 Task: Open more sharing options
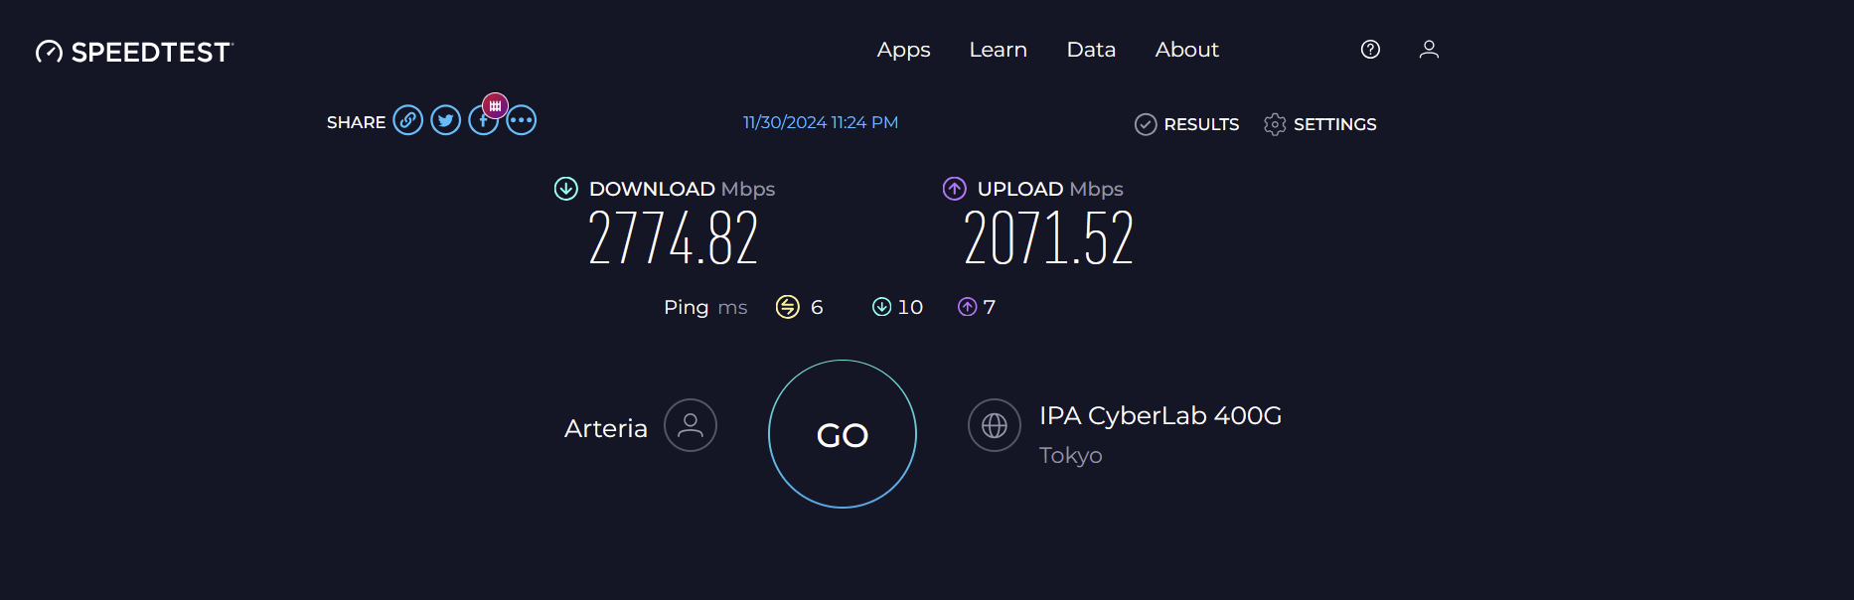point(522,120)
